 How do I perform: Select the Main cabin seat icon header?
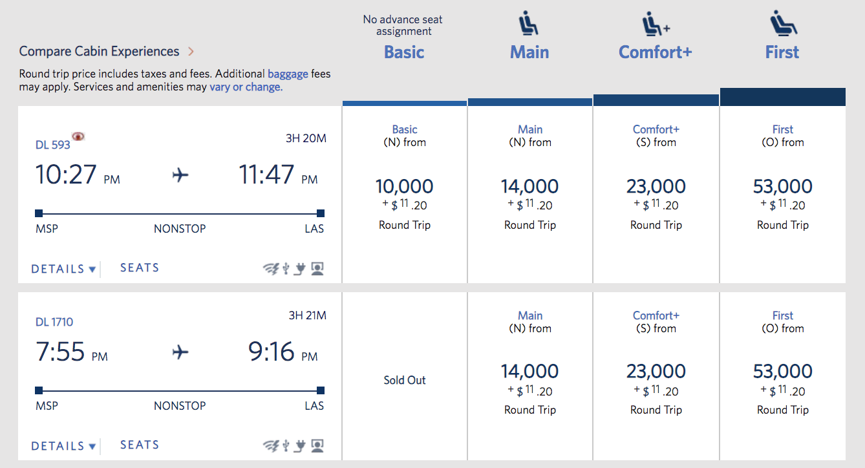[x=529, y=25]
